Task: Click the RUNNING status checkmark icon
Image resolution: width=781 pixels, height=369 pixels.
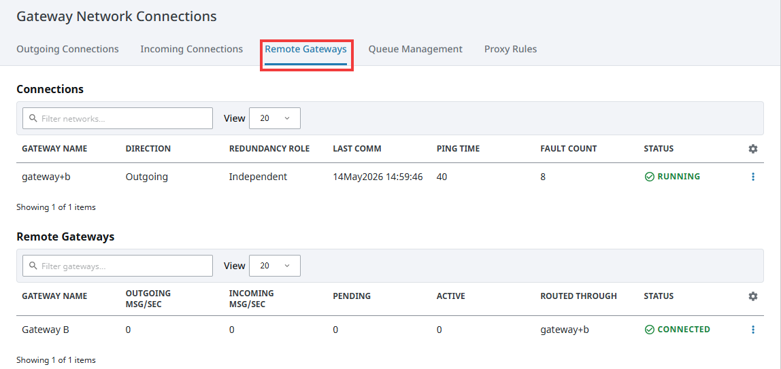Action: (x=649, y=177)
